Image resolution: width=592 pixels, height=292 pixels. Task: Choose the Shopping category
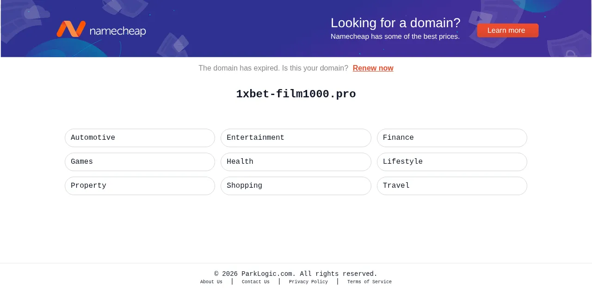(x=296, y=186)
